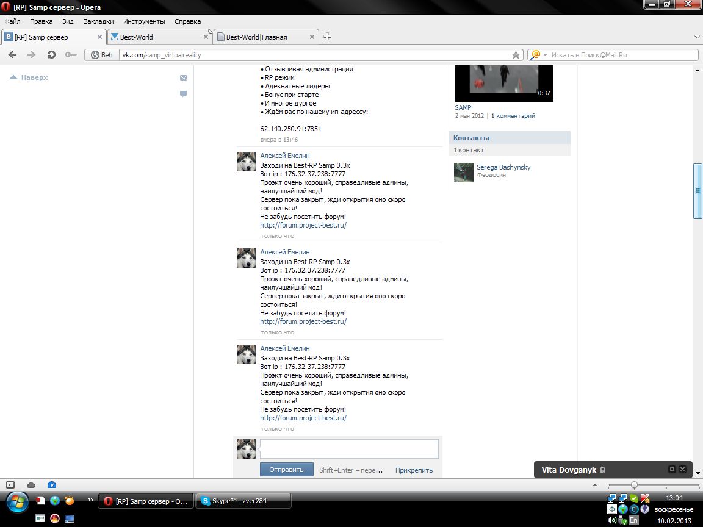Click the scrollbar down arrow
Screen dimensions: 703x527
point(698,473)
